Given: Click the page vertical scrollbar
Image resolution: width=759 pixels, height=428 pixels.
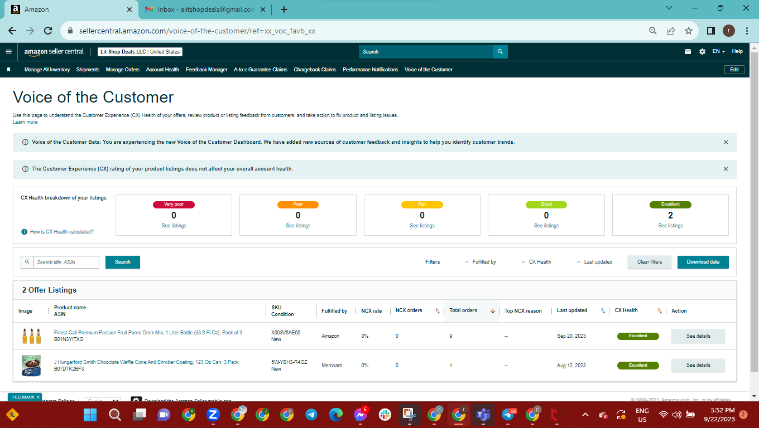Looking at the screenshot, I should tap(754, 212).
